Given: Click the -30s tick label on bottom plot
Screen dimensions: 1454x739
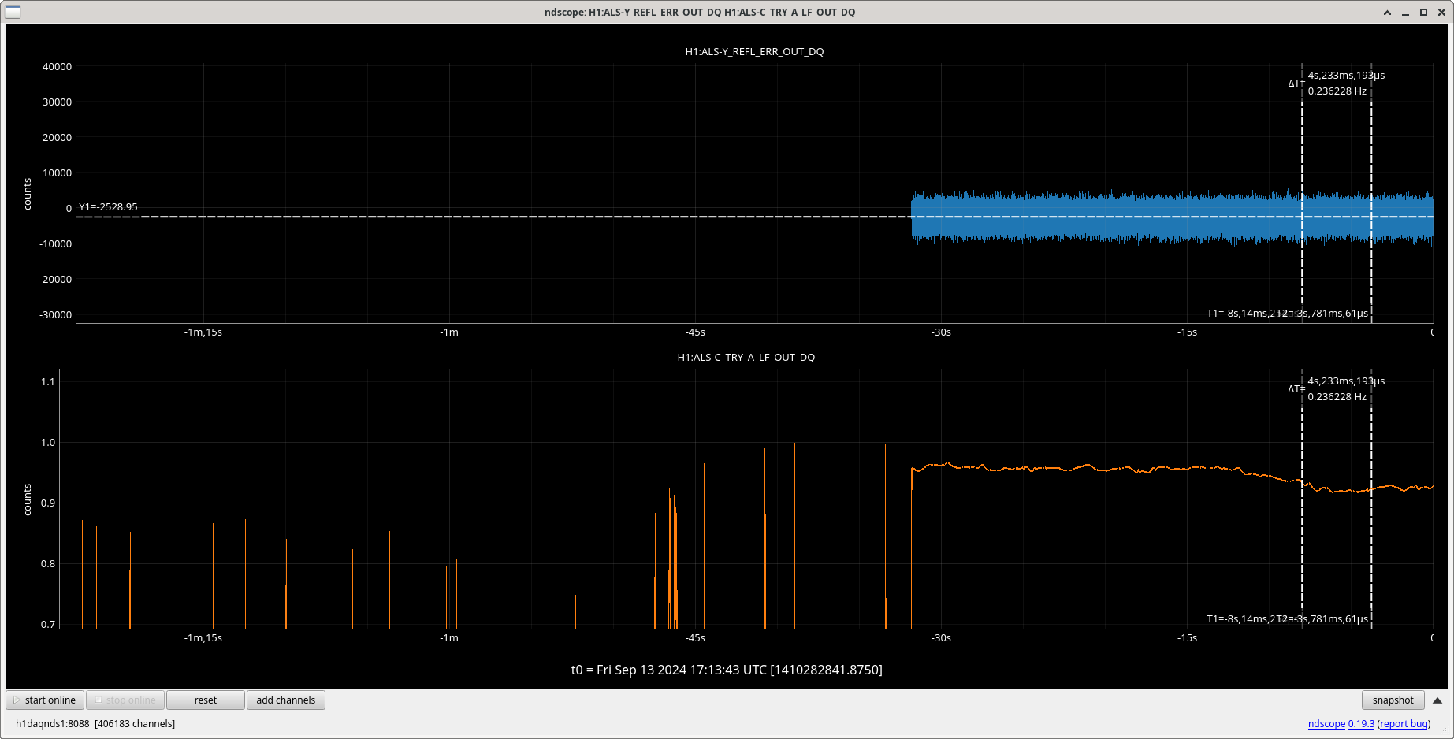Looking at the screenshot, I should point(941,637).
